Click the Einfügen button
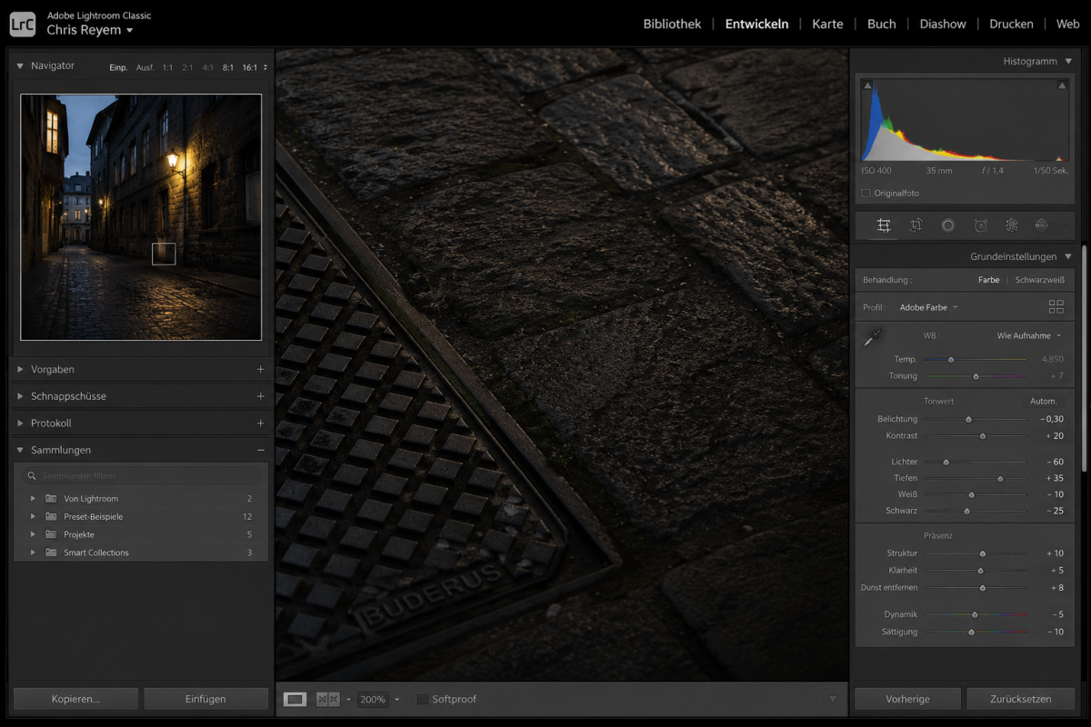 pyautogui.click(x=205, y=699)
